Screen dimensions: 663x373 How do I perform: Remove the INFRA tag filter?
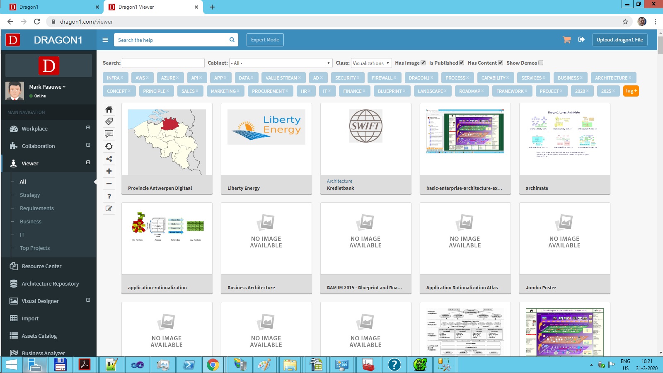tap(122, 78)
